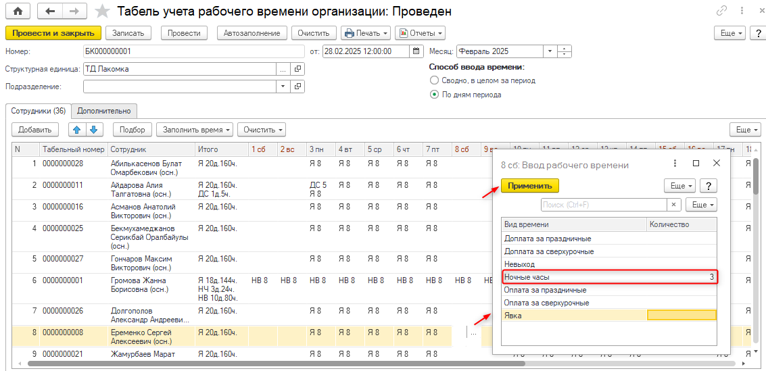This screenshot has width=766, height=371.
Task: Open the Подразделение dropdown list
Action: pos(283,86)
